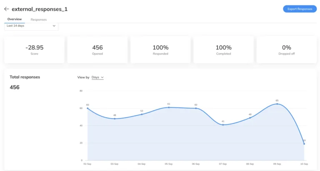Click the 07-Sep x-axis label
This screenshot has width=320, height=171.
tap(223, 164)
